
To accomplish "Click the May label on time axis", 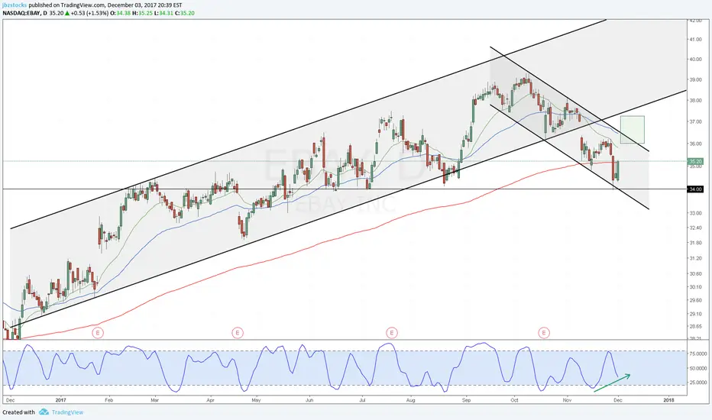I will [256, 400].
